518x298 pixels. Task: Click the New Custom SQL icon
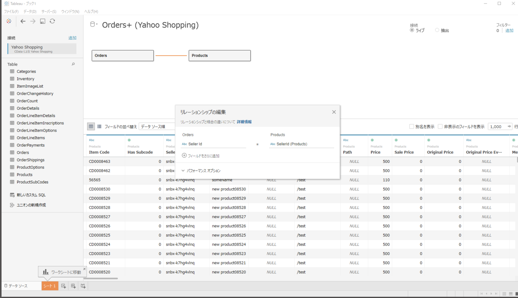12,195
